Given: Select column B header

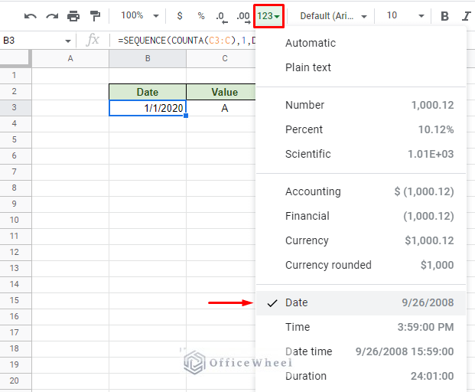Looking at the screenshot, I should click(148, 58).
